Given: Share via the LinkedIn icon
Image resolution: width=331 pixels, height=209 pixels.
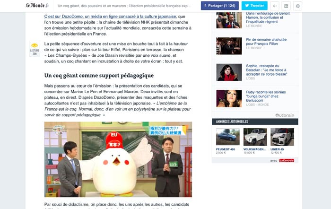Looking at the screenshot, I should tap(286, 6).
